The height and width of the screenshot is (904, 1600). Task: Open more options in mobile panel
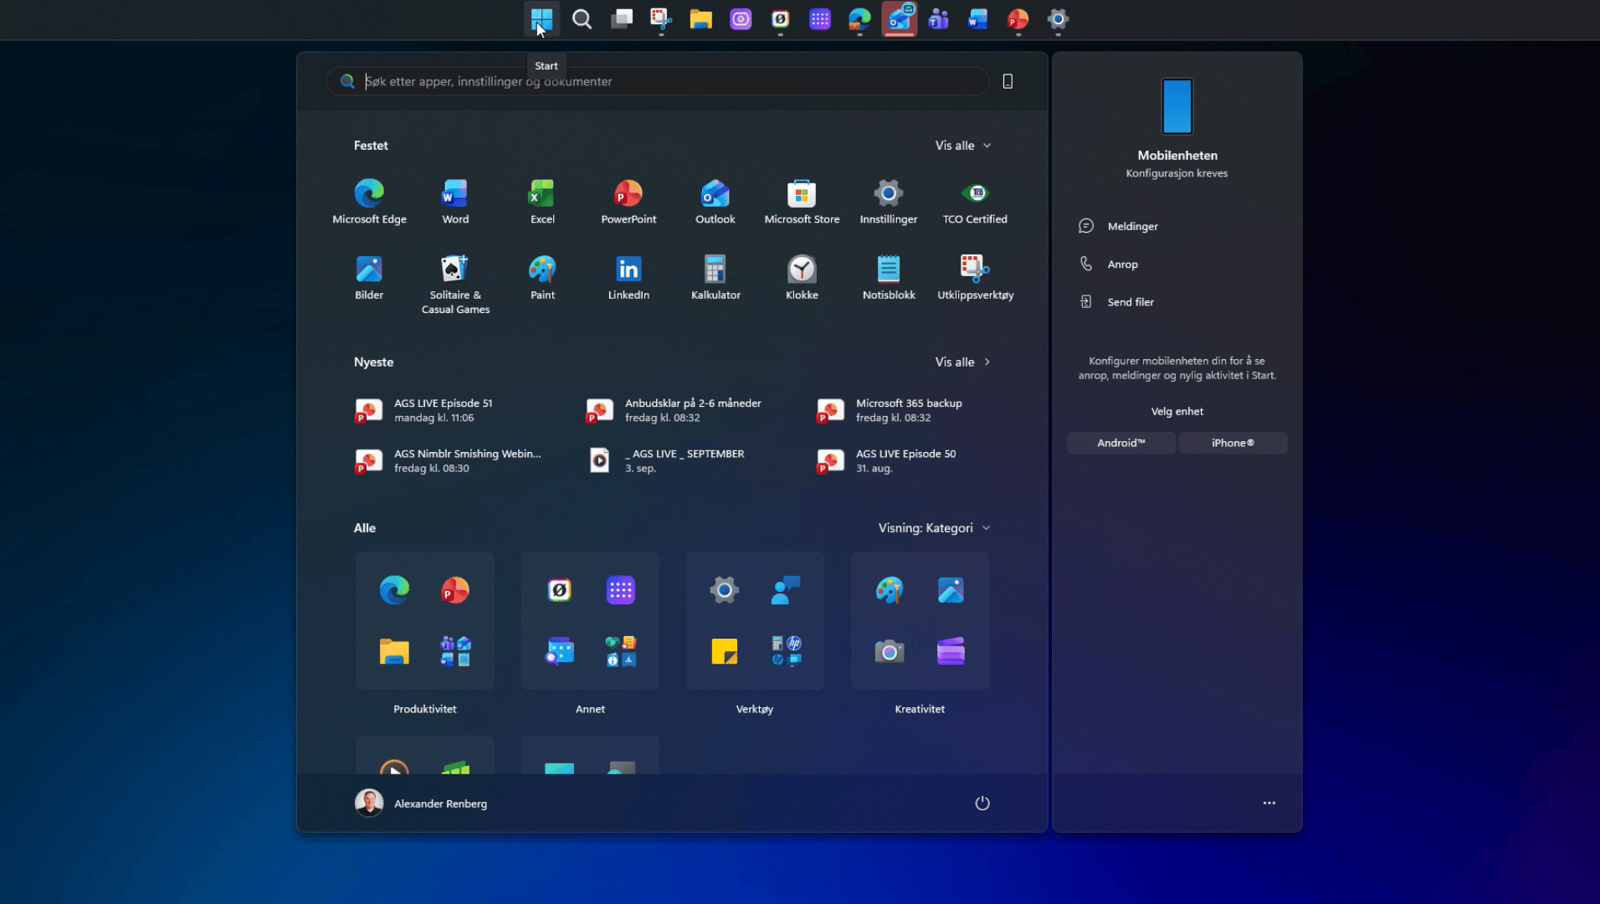pos(1269,804)
